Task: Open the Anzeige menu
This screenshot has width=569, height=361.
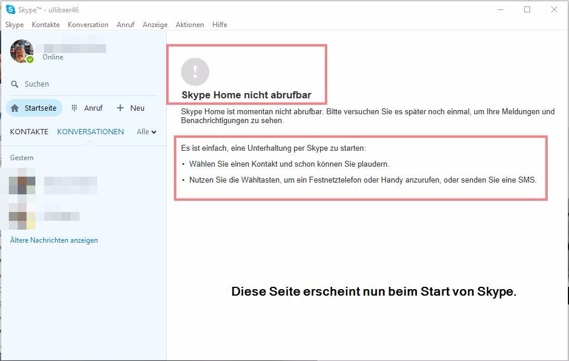Action: (155, 25)
